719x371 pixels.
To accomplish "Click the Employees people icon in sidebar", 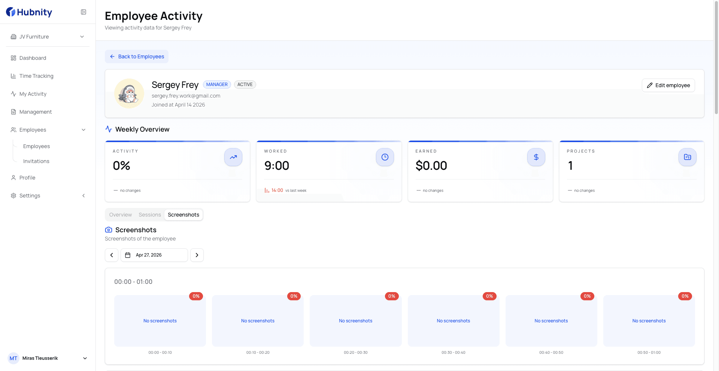I will tap(13, 130).
